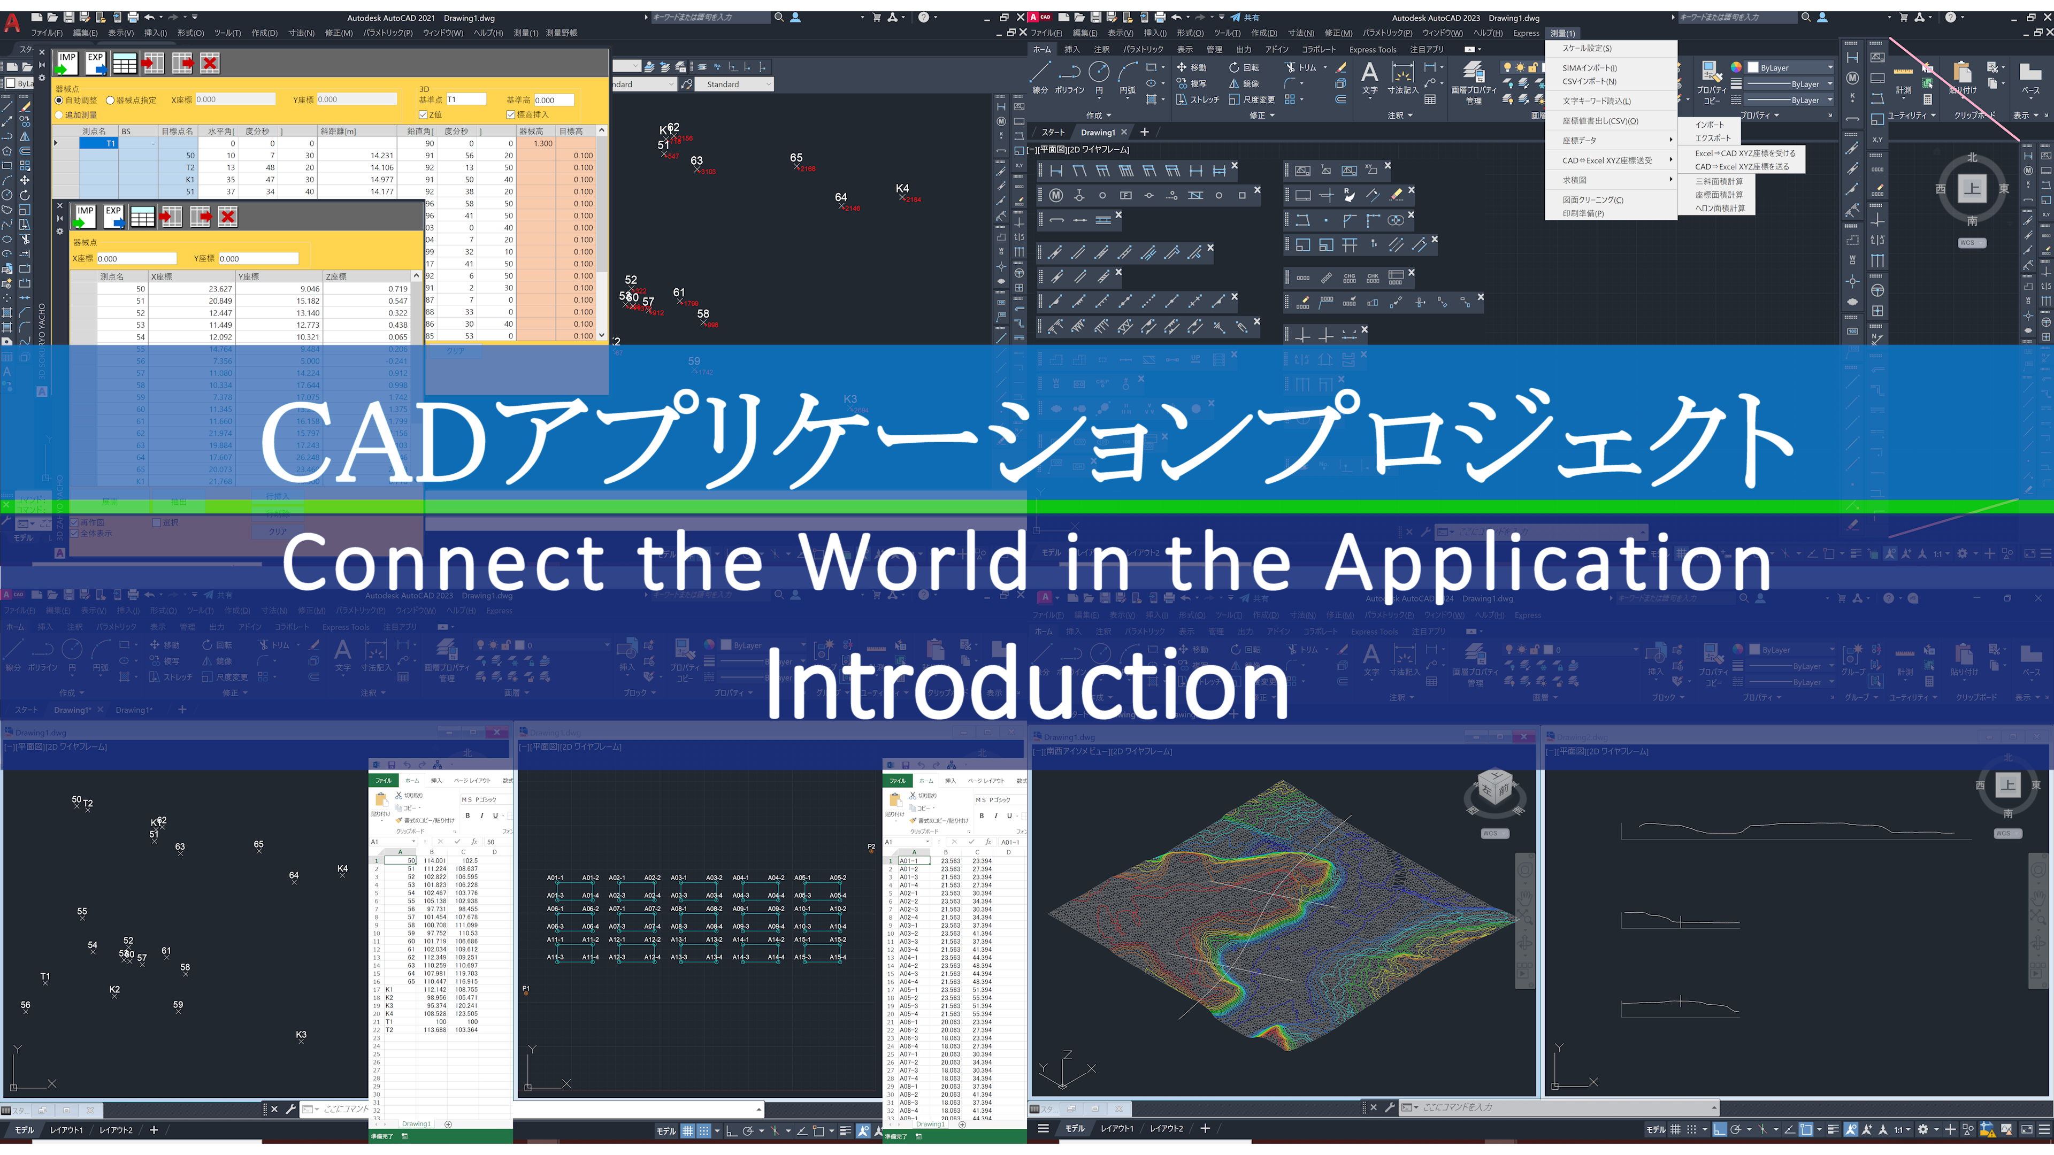Open the gear workspace settings in the bottom-right status bar
2054x1155 pixels.
[1922, 1129]
